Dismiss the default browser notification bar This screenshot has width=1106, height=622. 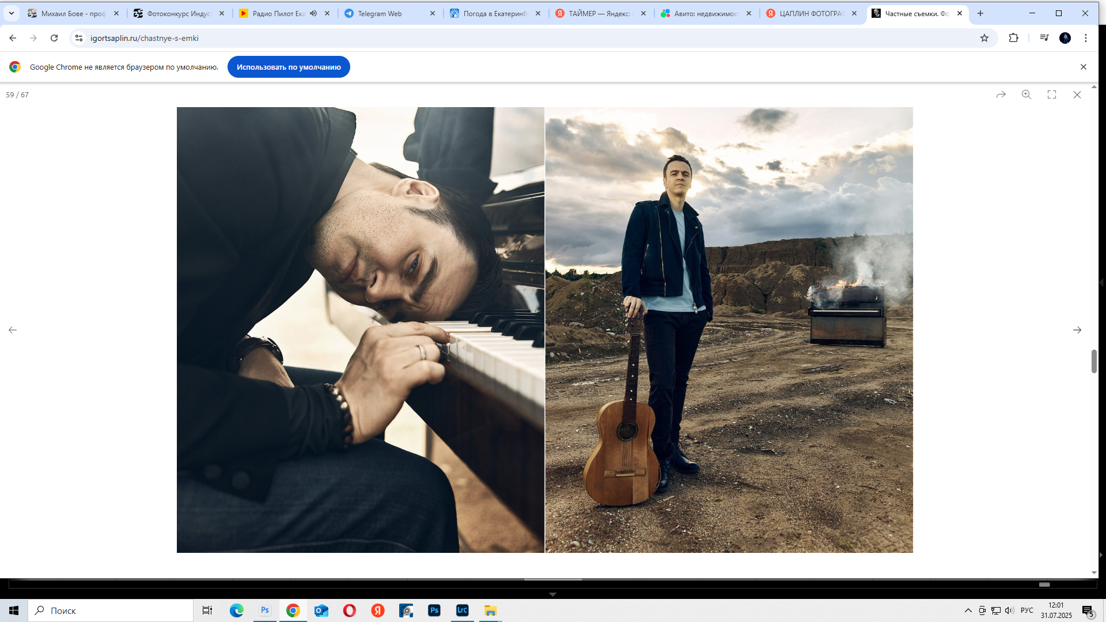coord(1084,67)
